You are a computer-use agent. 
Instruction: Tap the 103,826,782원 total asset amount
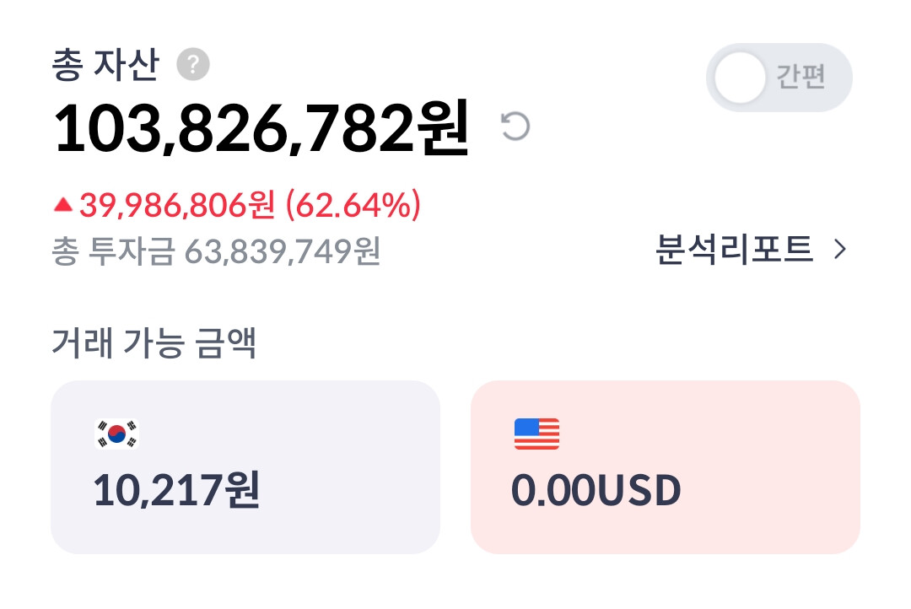tap(261, 129)
